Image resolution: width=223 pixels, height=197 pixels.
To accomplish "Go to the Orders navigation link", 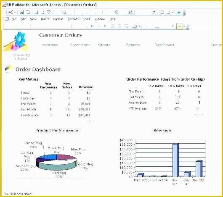I will (x=104, y=45).
